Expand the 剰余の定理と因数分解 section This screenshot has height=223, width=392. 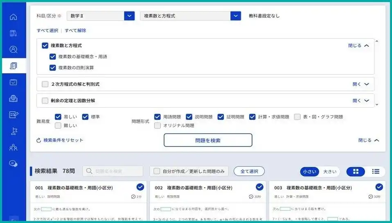point(361,101)
